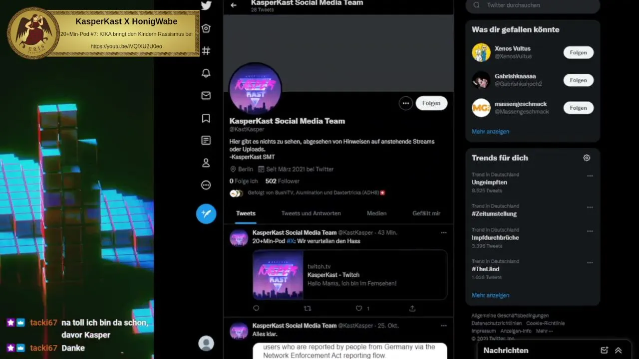This screenshot has width=639, height=359.
Task: Open the '0 Folge ich' link
Action: click(244, 181)
